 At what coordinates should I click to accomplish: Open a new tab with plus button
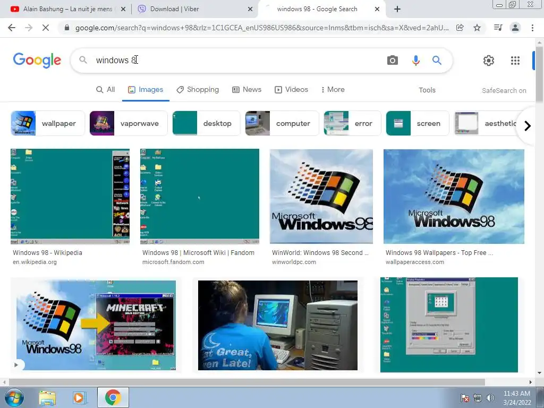397,10
